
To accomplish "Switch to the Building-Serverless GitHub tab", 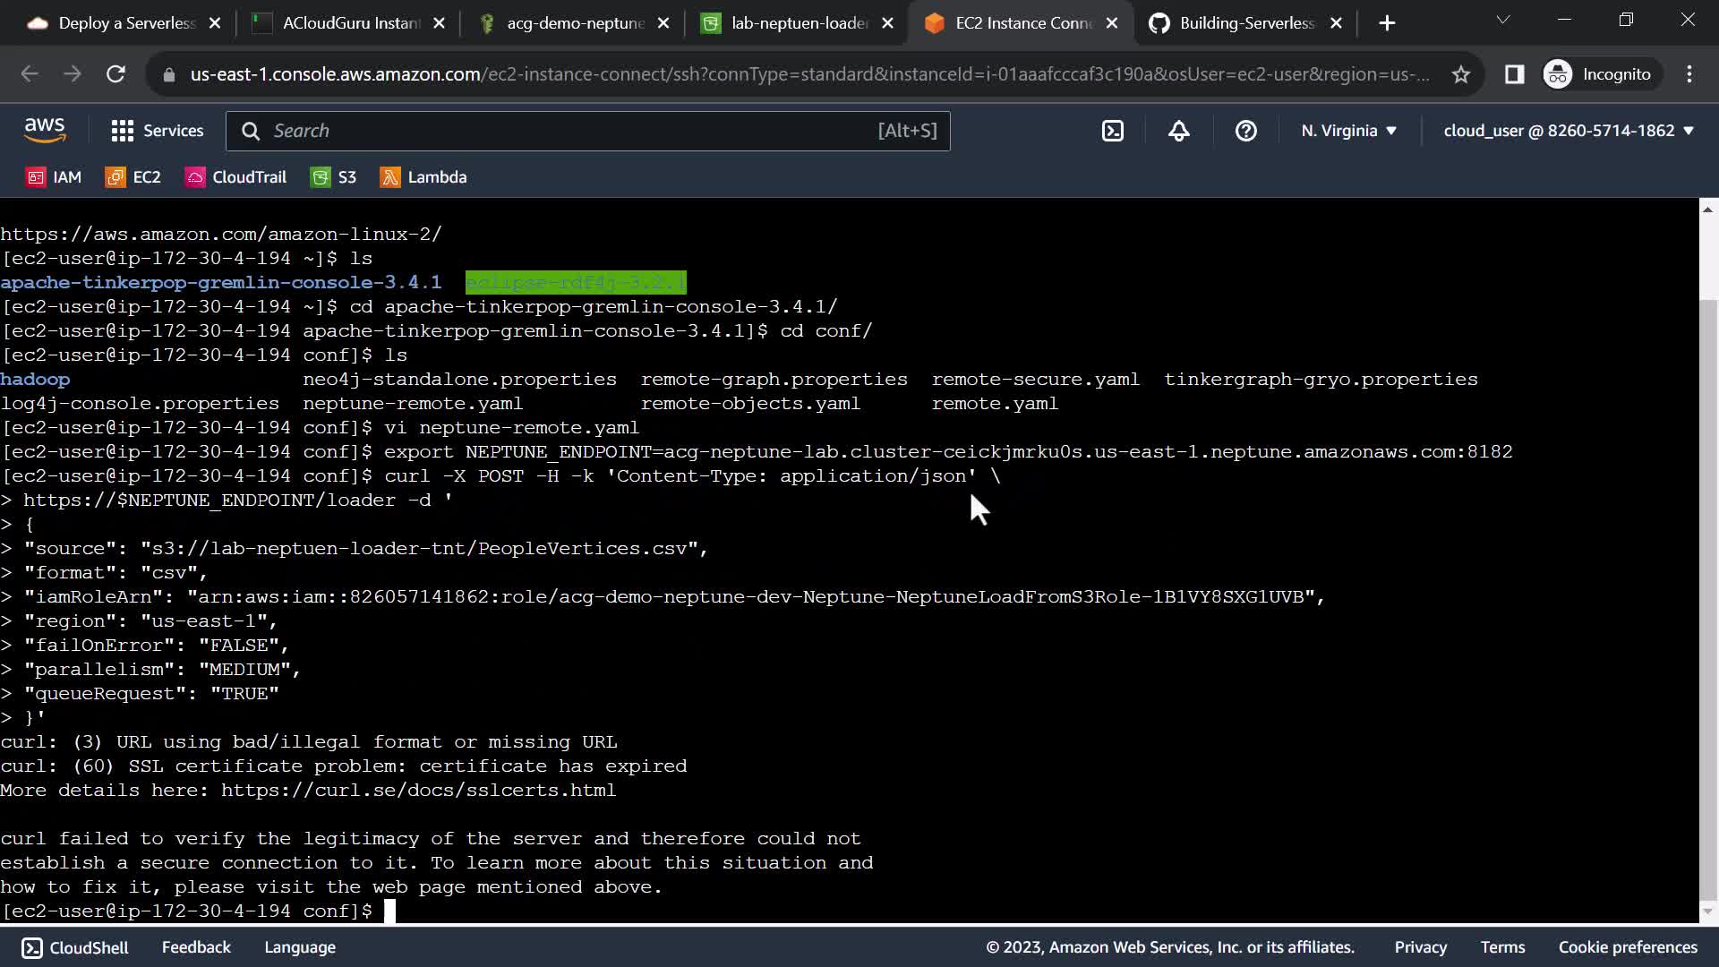I will (1245, 23).
